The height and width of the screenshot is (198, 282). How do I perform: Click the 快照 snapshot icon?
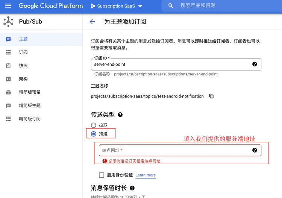click(8, 66)
